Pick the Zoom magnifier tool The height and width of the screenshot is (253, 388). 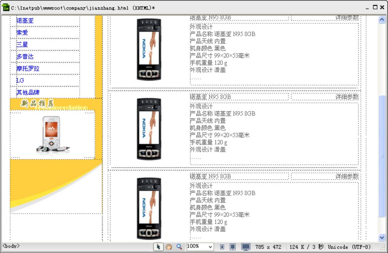pyautogui.click(x=179, y=247)
